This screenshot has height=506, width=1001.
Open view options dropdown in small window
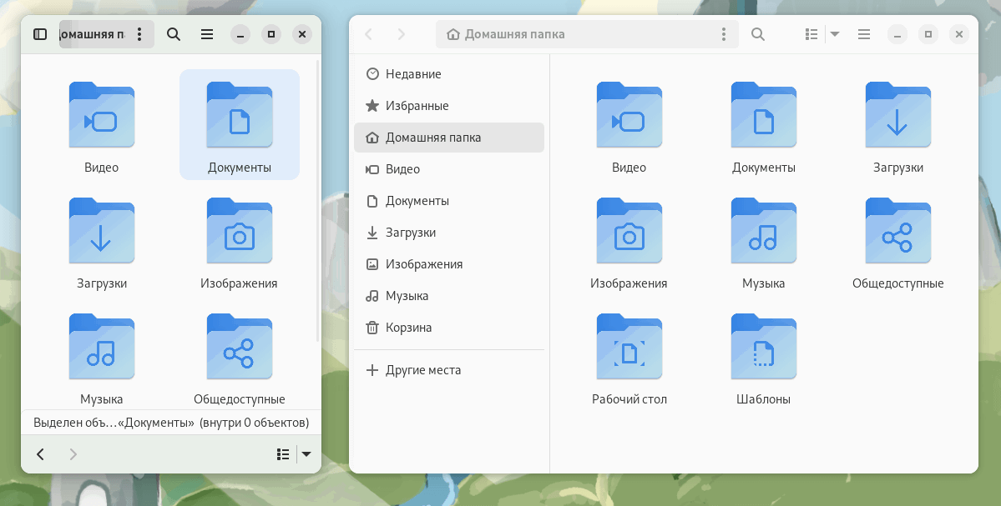pyautogui.click(x=306, y=453)
